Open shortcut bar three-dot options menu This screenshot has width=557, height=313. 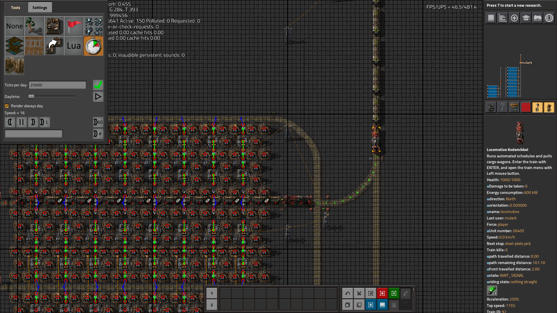tap(414, 290)
